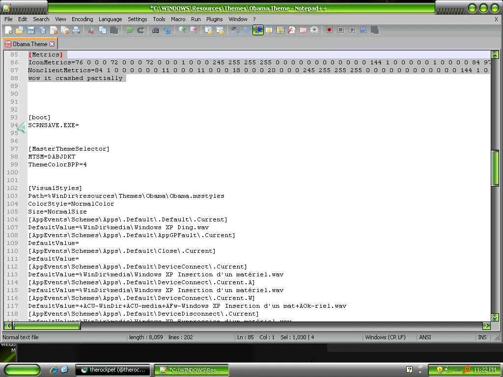Create a new file with the New icon

point(8,30)
